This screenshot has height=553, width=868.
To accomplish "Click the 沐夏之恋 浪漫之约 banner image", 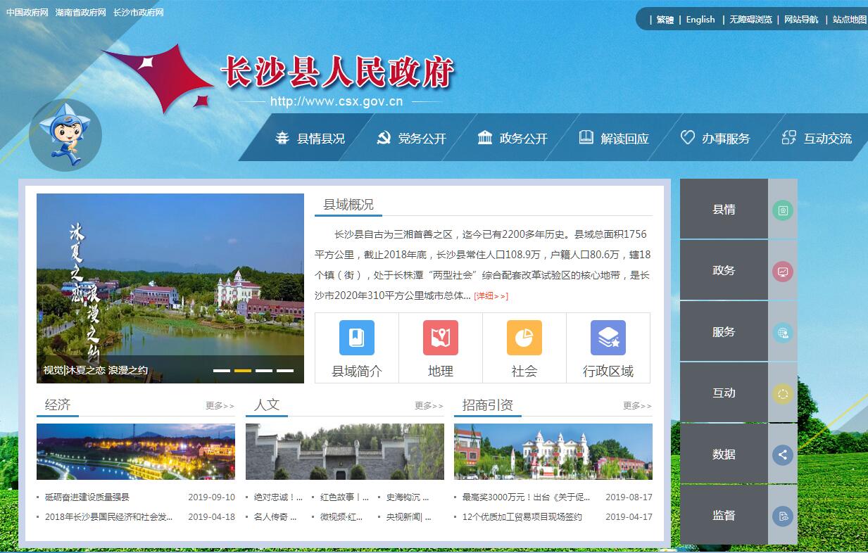I will point(170,288).
